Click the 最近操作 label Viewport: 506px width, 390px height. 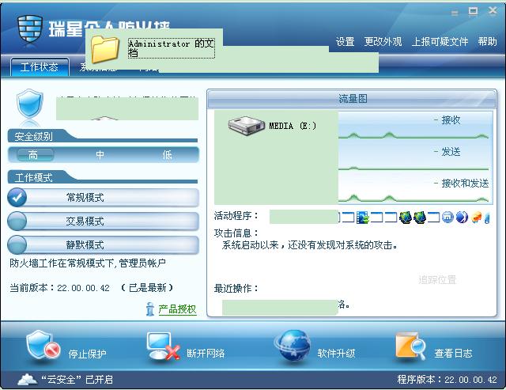(x=236, y=288)
